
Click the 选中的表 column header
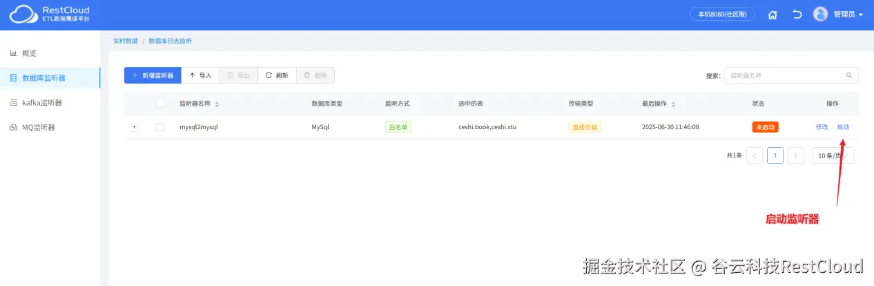click(x=471, y=104)
